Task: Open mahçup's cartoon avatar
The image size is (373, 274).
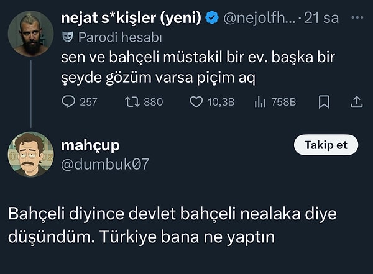Action: coord(30,154)
